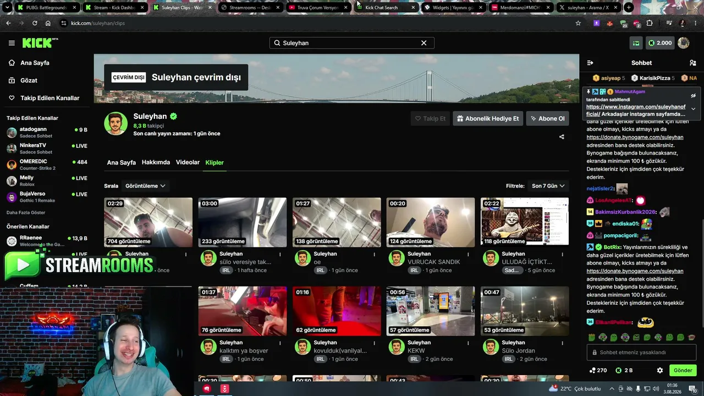
Task: Open options for Sülo Jordan clip
Action: [562, 343]
